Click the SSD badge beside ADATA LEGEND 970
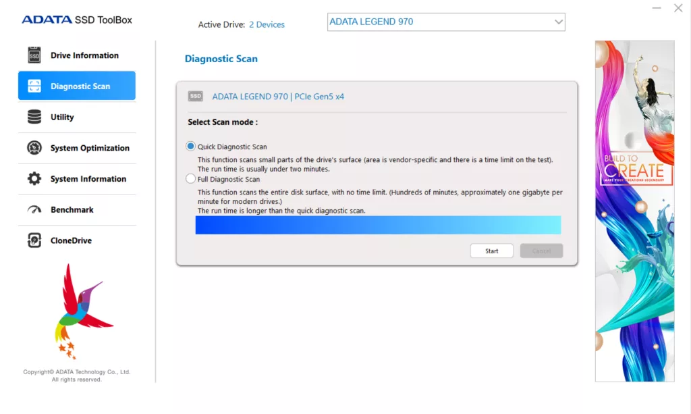This screenshot has height=414, width=691. pos(195,96)
